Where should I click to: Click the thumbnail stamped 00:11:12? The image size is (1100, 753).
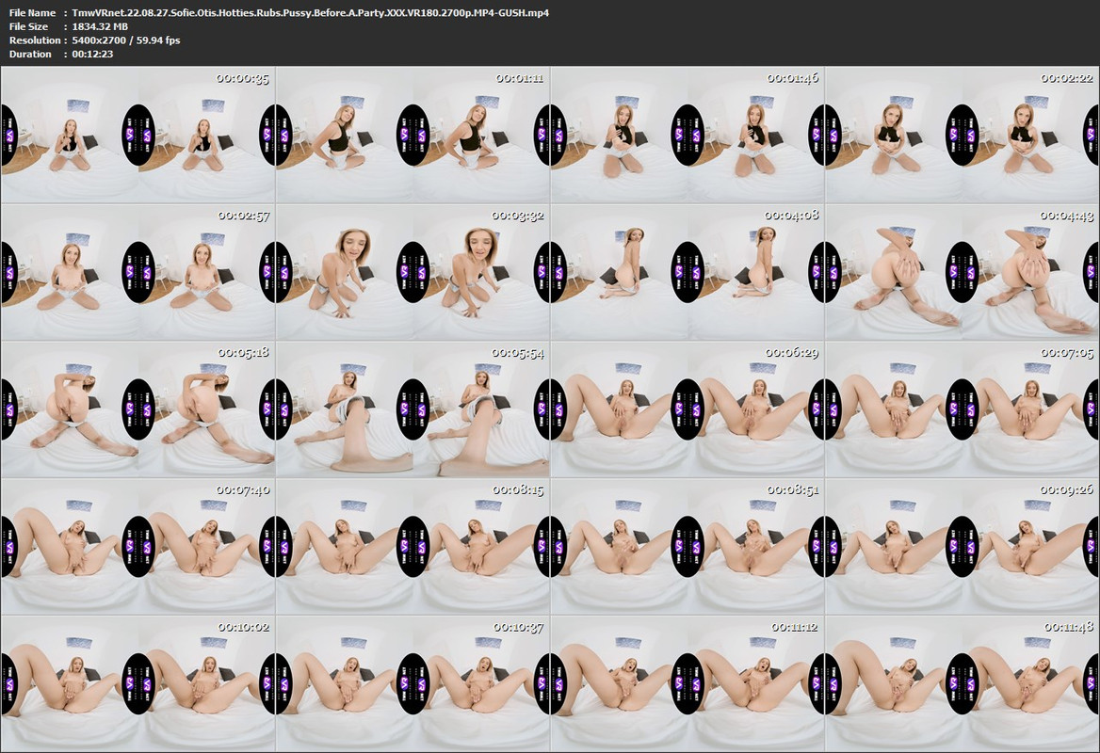pyautogui.click(x=687, y=684)
